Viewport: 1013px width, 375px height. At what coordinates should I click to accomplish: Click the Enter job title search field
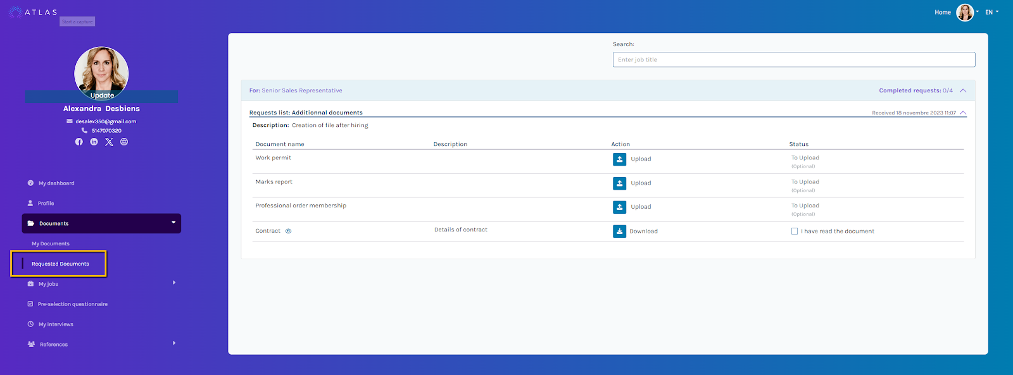point(794,59)
